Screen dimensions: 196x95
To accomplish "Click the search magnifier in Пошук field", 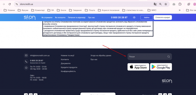I will [x=168, y=57].
